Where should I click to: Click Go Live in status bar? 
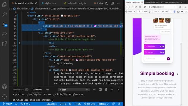pyautogui.click(x=89, y=104)
